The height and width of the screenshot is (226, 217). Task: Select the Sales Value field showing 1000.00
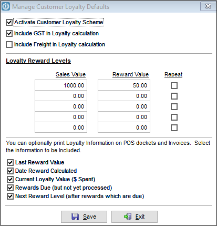coord(61,85)
